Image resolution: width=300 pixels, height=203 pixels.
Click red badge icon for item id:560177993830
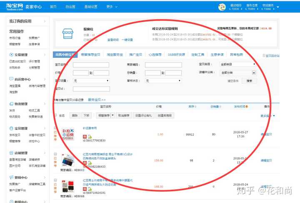85,136
